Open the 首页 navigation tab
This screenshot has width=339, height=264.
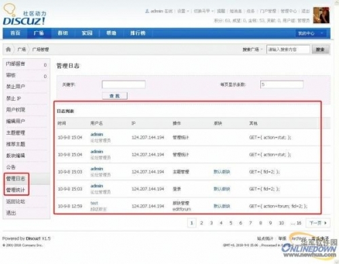coord(15,33)
